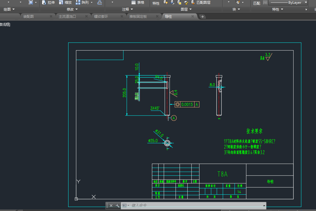Click the new drawing tab plus button
Screen dimensions: 316x211
203,17
